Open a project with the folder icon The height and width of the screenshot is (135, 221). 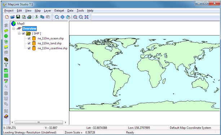pyautogui.click(x=13, y=17)
